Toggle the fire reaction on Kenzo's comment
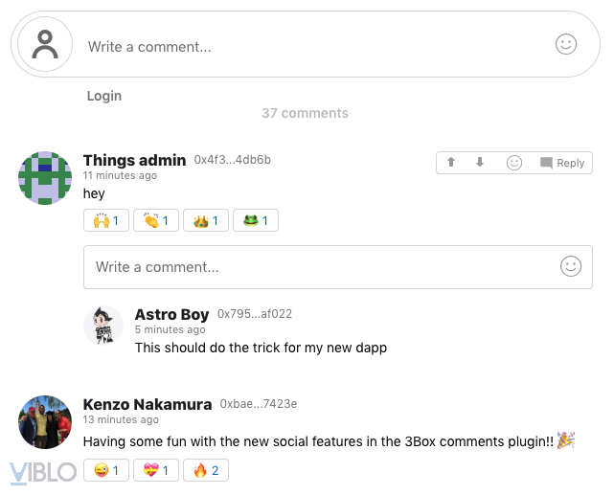Screen dimensions: 614x495 pos(206,470)
